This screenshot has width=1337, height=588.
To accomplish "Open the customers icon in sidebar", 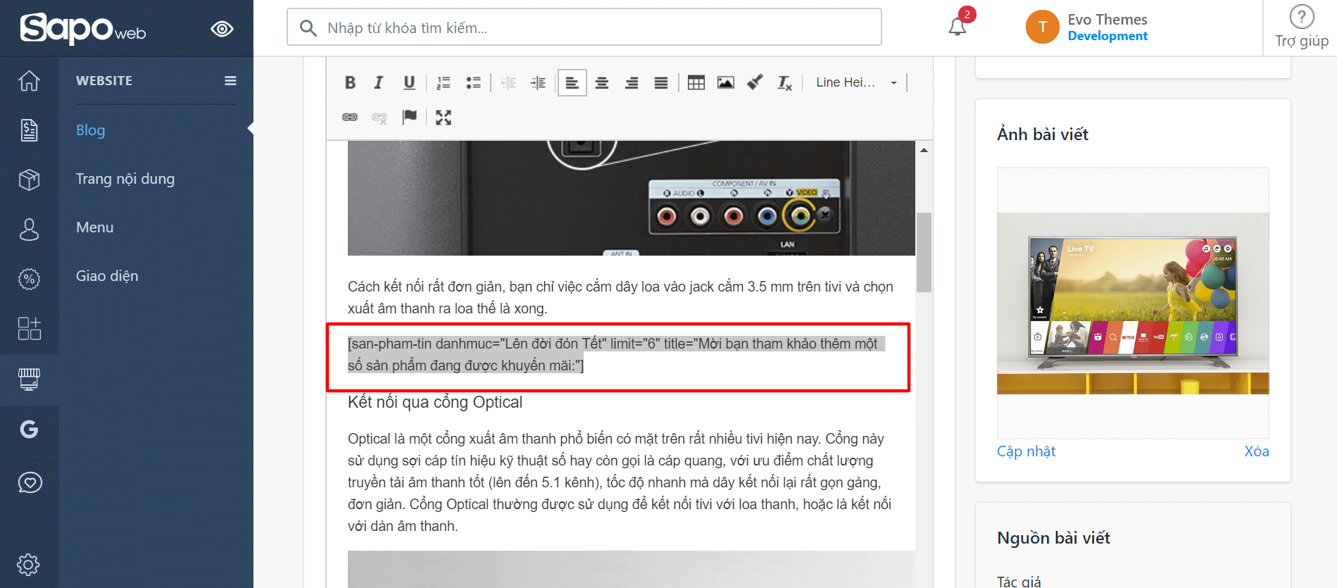I will (29, 229).
